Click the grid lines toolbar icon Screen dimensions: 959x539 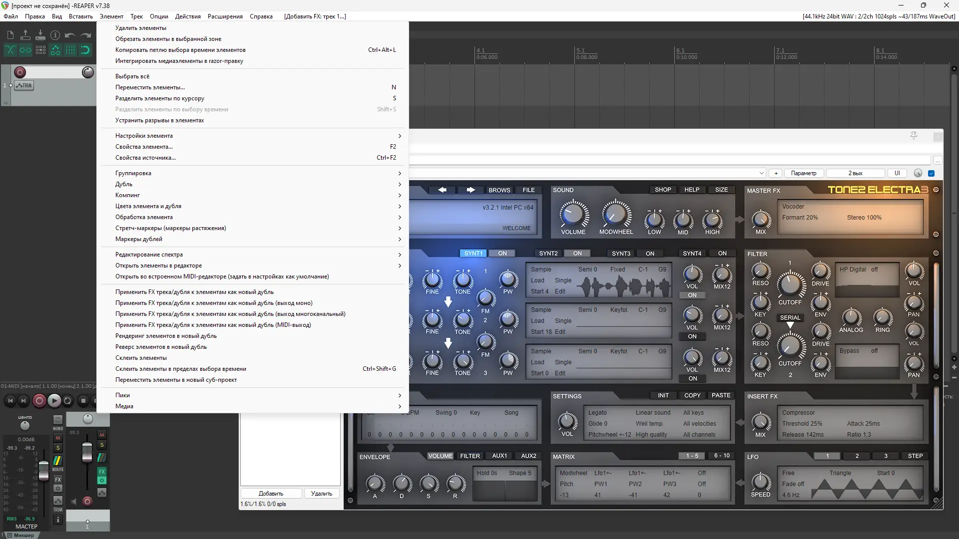point(70,50)
